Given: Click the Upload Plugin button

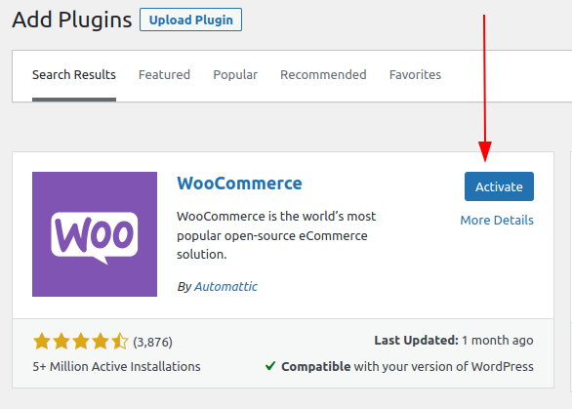Looking at the screenshot, I should click(190, 20).
